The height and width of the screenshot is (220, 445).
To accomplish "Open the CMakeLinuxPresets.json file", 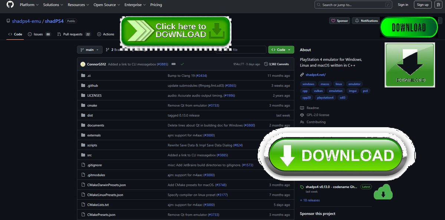I will pos(105,195).
